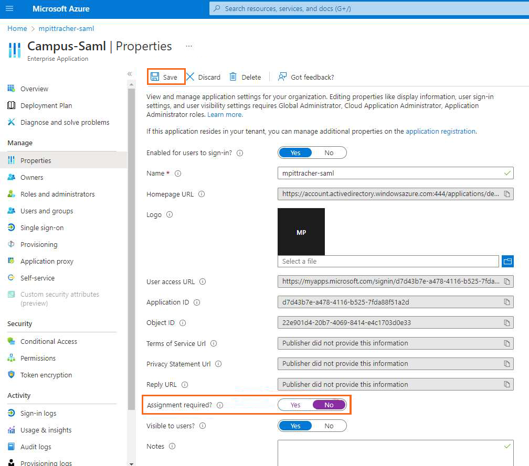Show info tooltip for Notes
The image size is (529, 466).
coord(172,446)
